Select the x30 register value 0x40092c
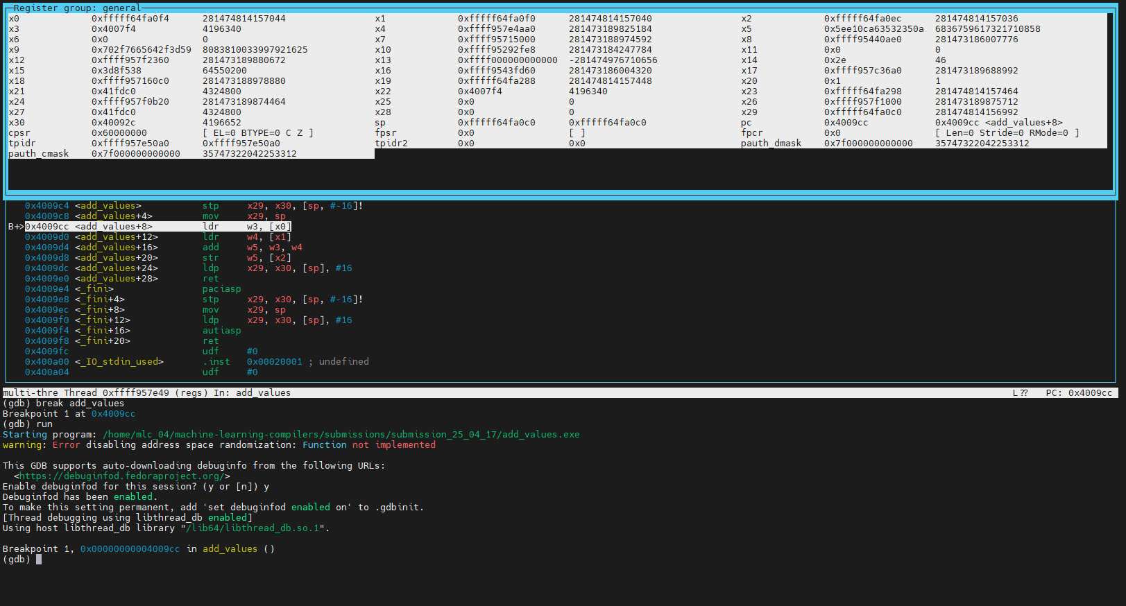Image resolution: width=1126 pixels, height=606 pixels. [114, 123]
